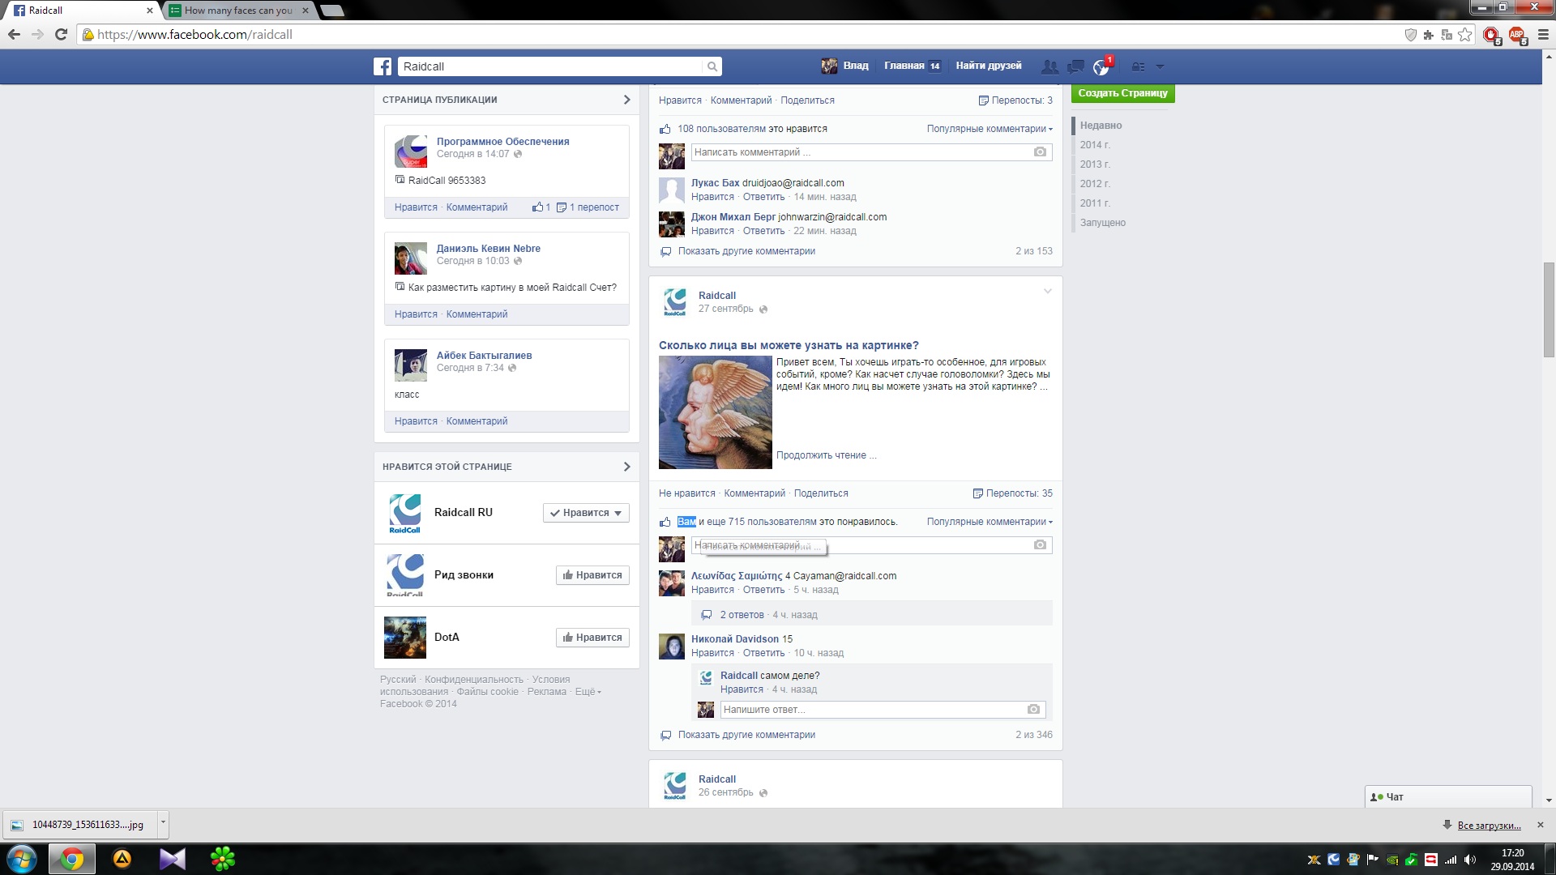This screenshot has height=875, width=1556.
Task: Click page vertical scrollbar thumb
Action: (1549, 309)
